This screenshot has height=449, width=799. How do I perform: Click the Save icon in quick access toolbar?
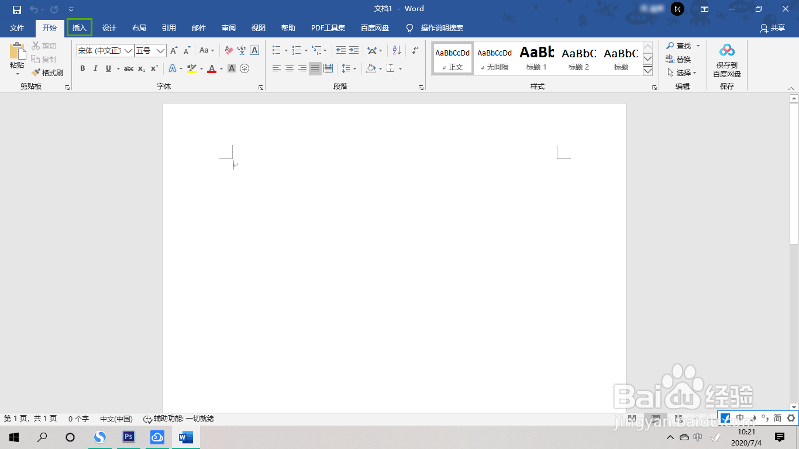pyautogui.click(x=17, y=9)
